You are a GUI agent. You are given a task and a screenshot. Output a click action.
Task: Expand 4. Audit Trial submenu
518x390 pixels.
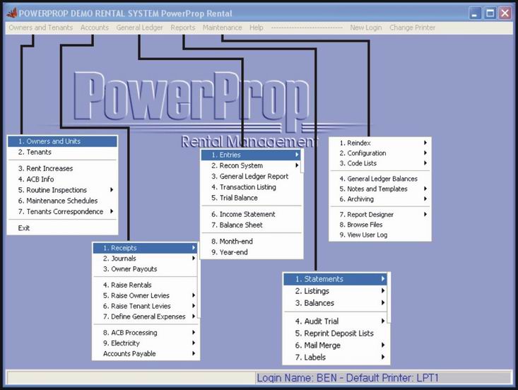pyautogui.click(x=335, y=321)
